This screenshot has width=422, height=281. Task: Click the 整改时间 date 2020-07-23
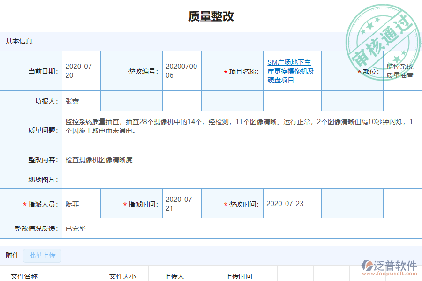pos(292,203)
